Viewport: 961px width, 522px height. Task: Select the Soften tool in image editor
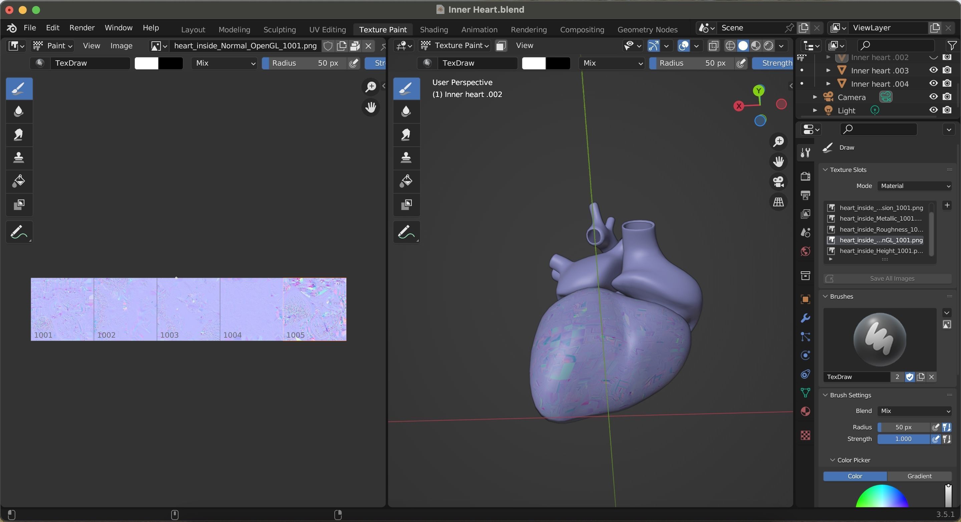19,111
